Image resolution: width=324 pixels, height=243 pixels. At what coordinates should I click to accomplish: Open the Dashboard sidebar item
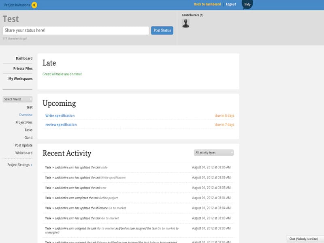point(24,58)
